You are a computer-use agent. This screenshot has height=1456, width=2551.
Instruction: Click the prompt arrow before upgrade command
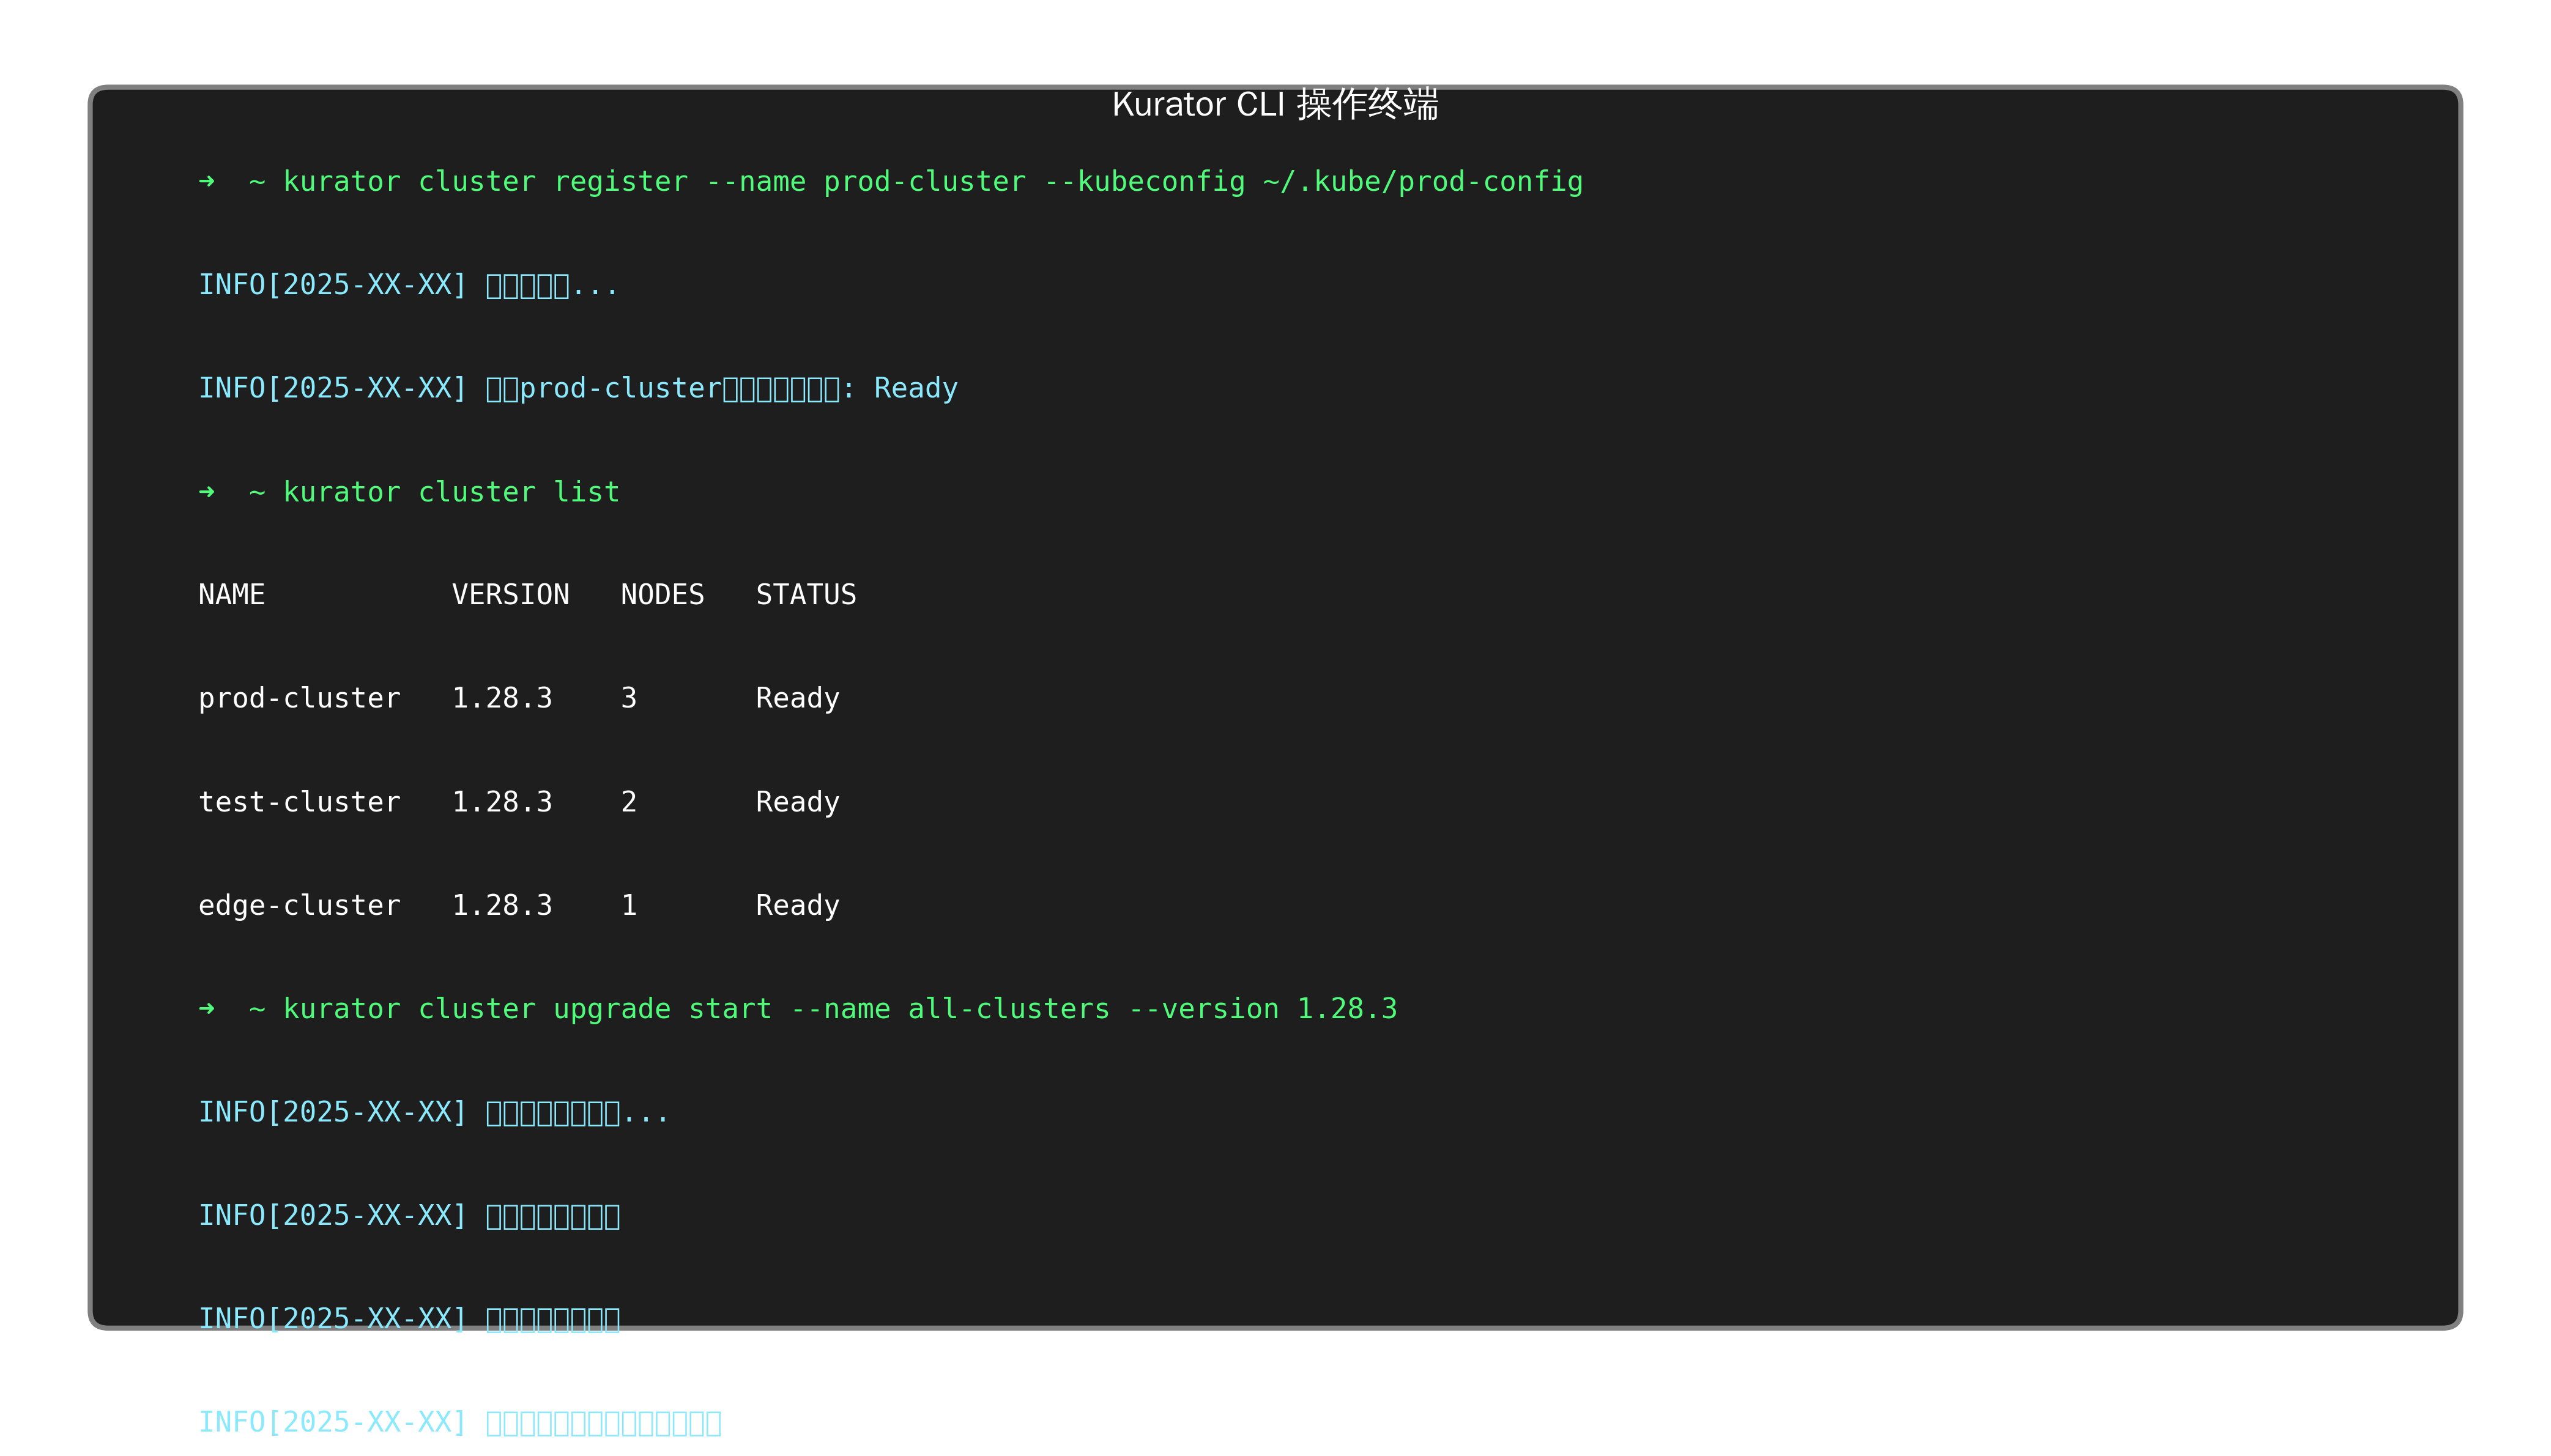point(207,1009)
